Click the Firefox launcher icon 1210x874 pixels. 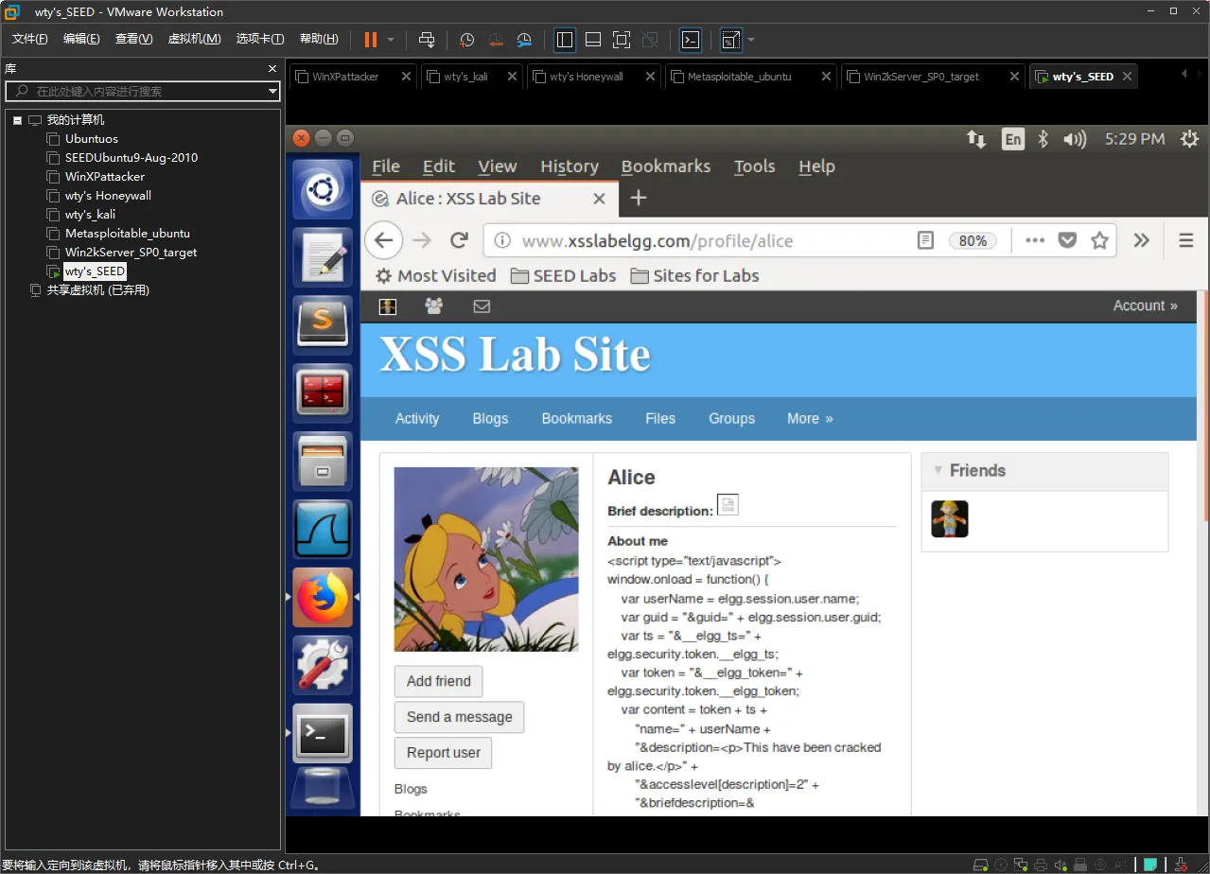[323, 597]
